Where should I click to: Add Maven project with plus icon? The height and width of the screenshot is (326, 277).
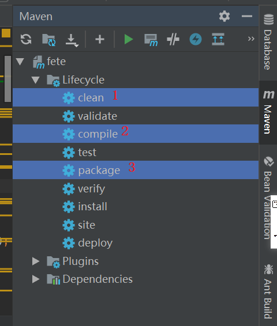point(100,39)
